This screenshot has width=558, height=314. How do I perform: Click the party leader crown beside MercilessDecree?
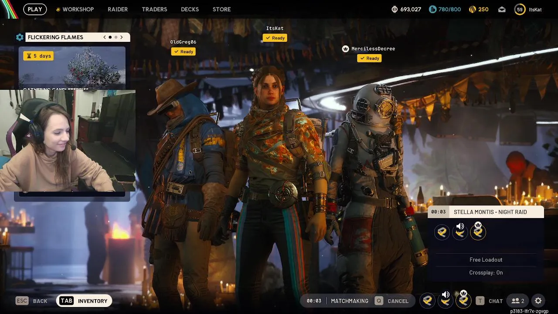346,49
